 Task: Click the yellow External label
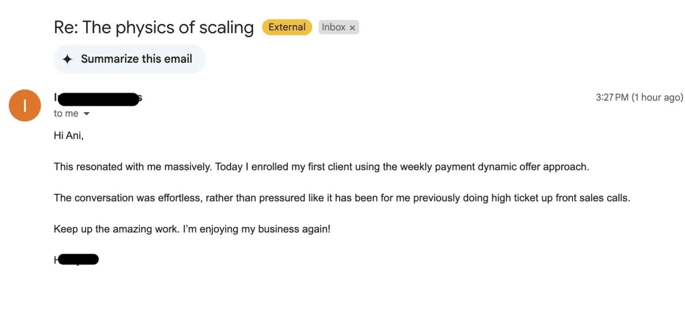tap(287, 27)
